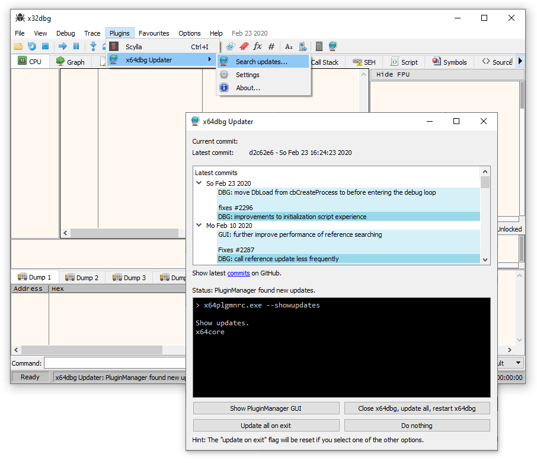Click the blue tags Labels icon
This screenshot has height=463, width=537.
pos(231,46)
